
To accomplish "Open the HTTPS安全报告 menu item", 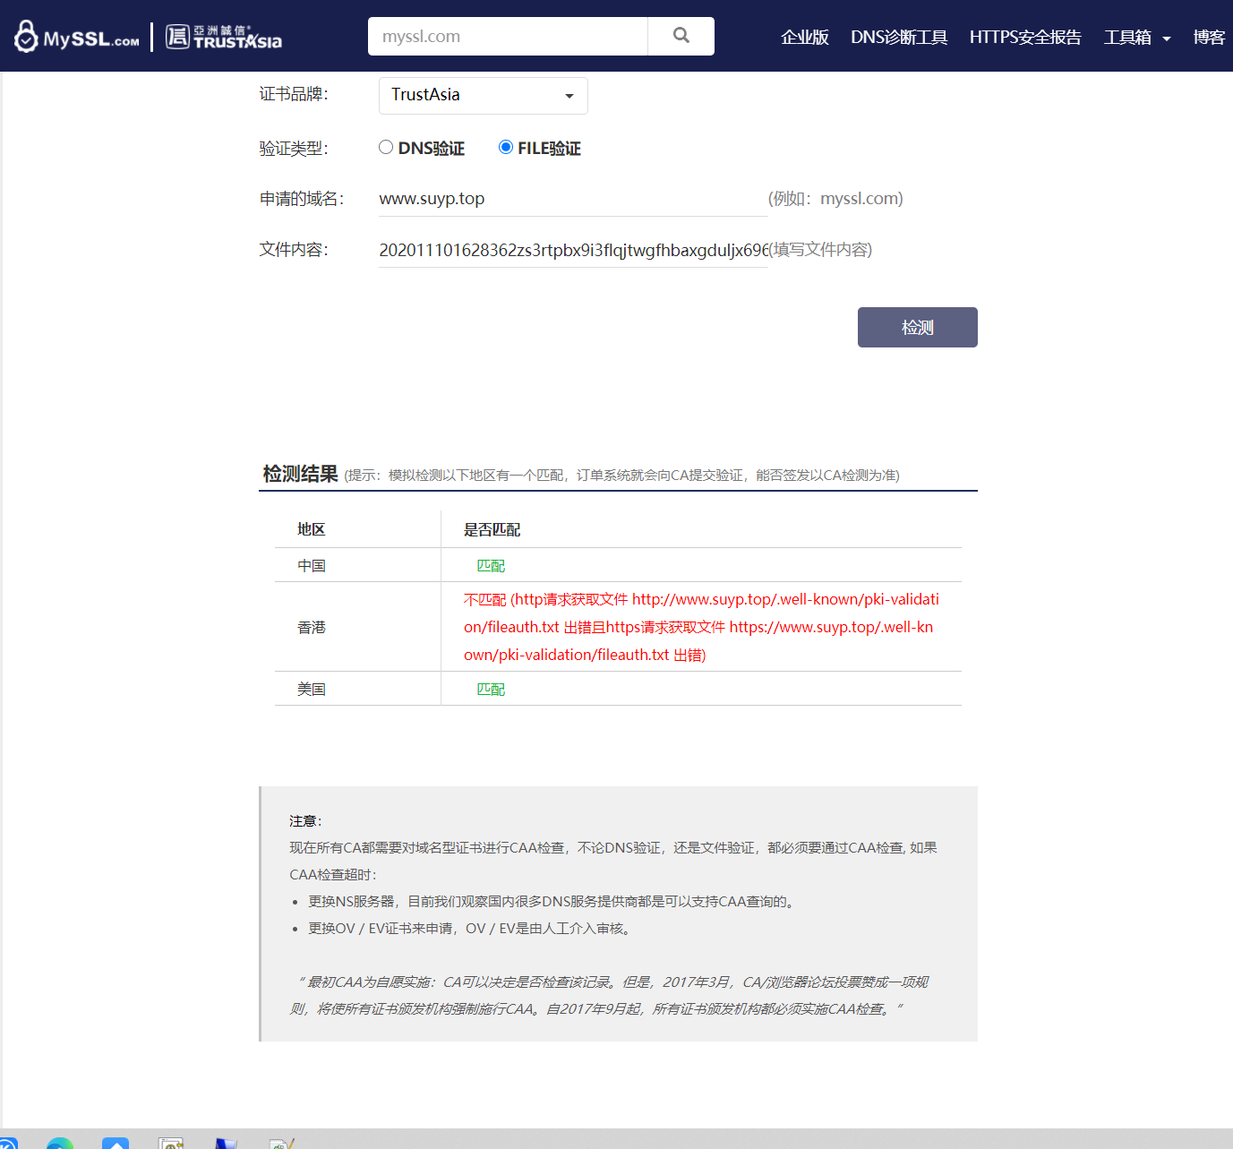I will (1024, 38).
